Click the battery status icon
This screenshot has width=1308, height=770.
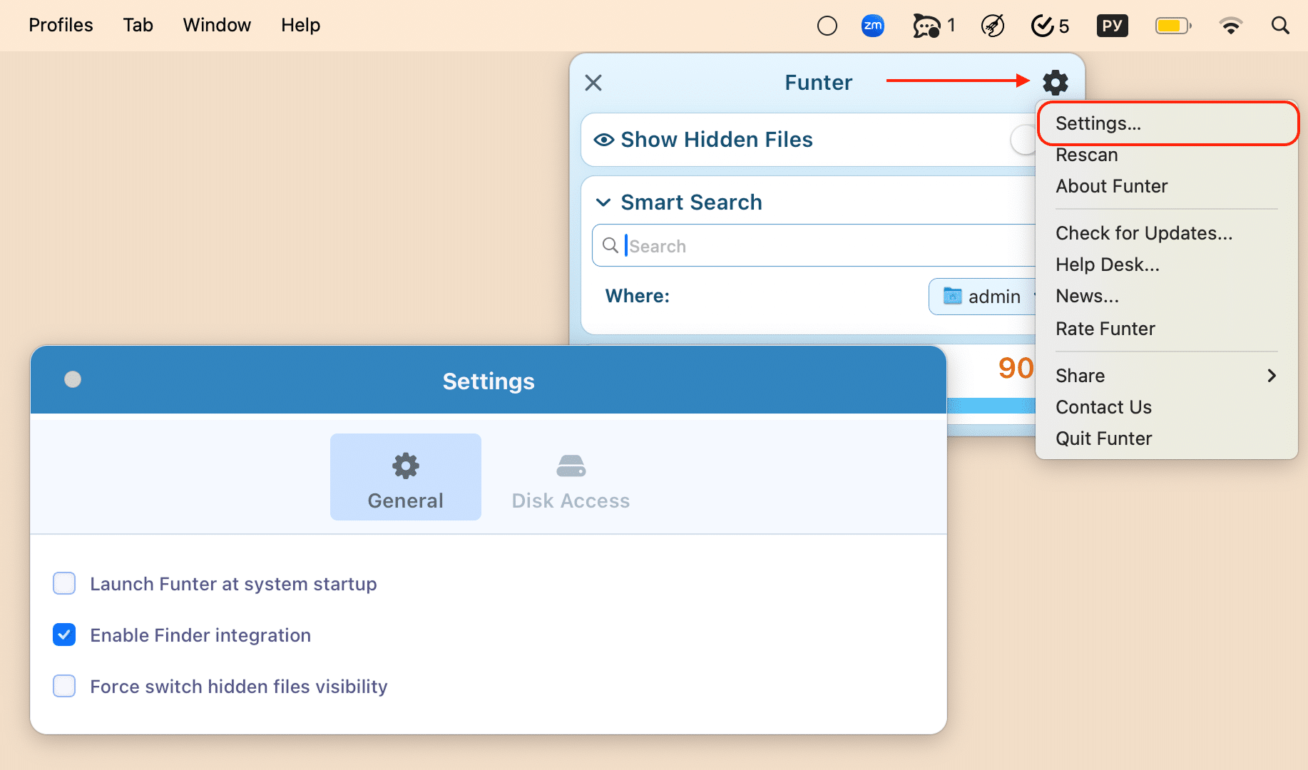tap(1173, 26)
